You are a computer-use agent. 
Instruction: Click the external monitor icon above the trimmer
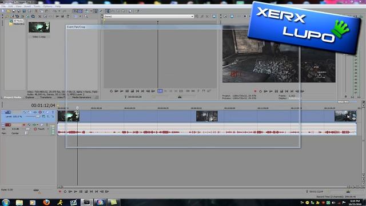tap(214, 17)
